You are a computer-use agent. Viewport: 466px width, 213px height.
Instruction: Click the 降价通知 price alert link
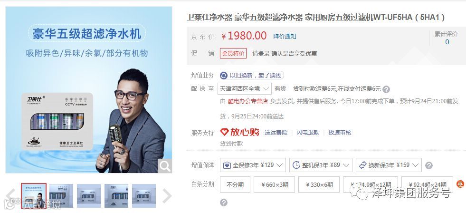(x=285, y=36)
